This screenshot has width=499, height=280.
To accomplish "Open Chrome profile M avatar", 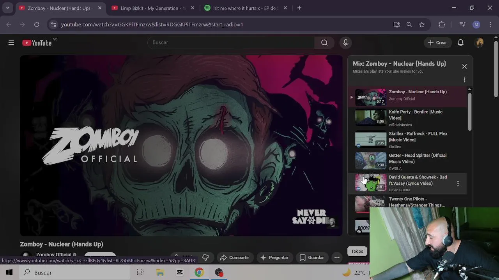I will pyautogui.click(x=476, y=24).
